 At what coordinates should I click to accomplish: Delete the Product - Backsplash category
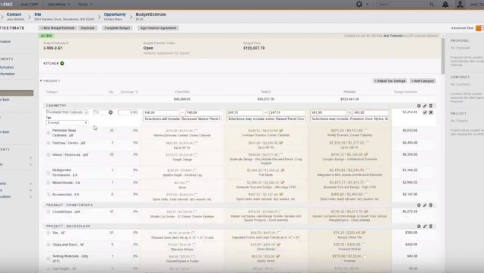coord(431,225)
